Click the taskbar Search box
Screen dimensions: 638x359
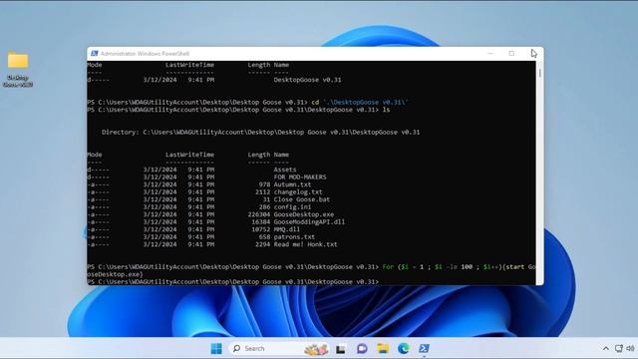(x=280, y=348)
